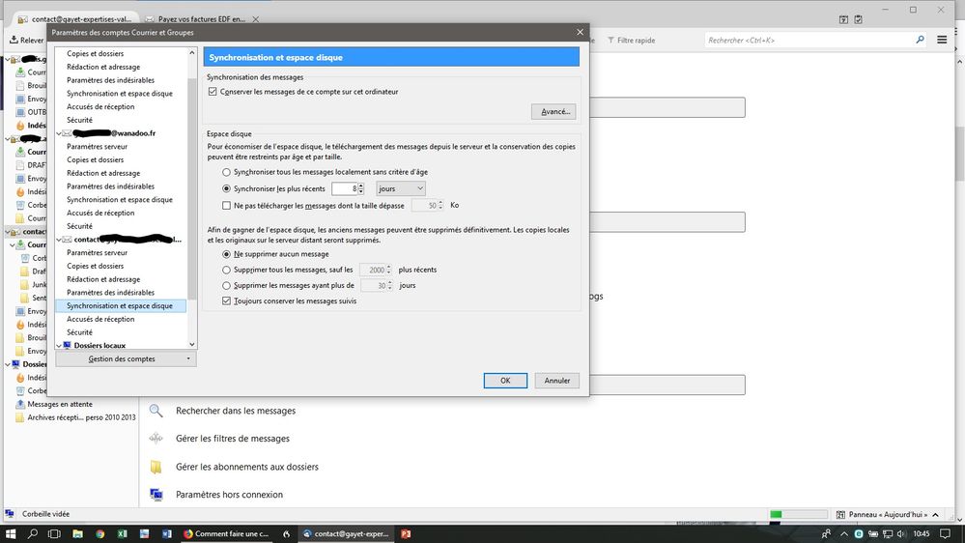Click the Archives récepti... perso folder icon

(x=20, y=417)
